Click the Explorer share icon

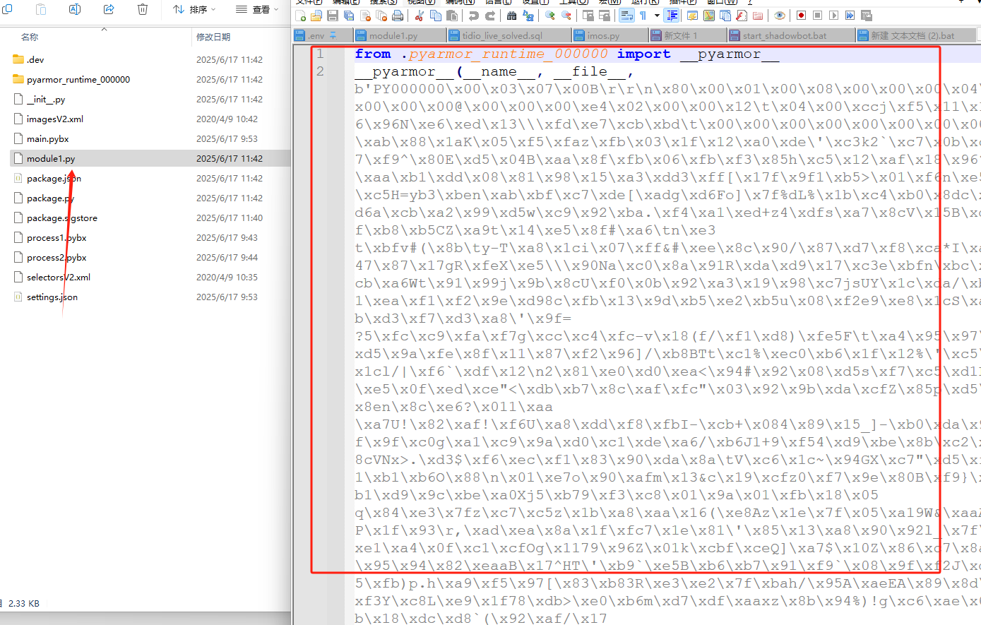pyautogui.click(x=108, y=9)
